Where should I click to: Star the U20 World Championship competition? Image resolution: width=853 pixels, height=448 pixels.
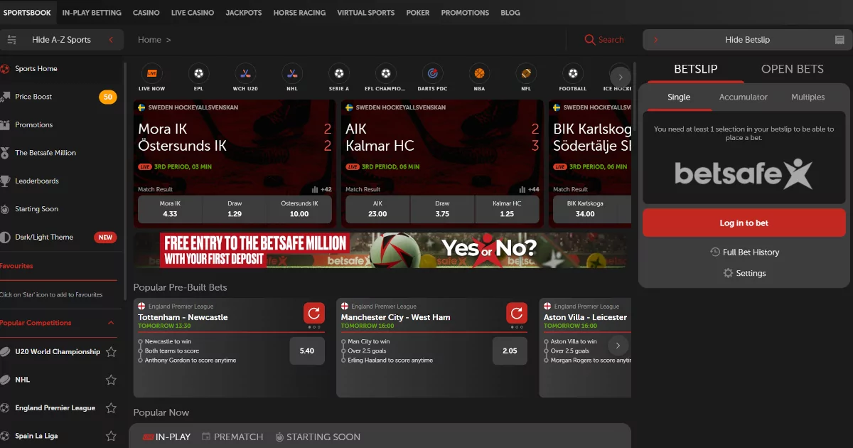(111, 352)
